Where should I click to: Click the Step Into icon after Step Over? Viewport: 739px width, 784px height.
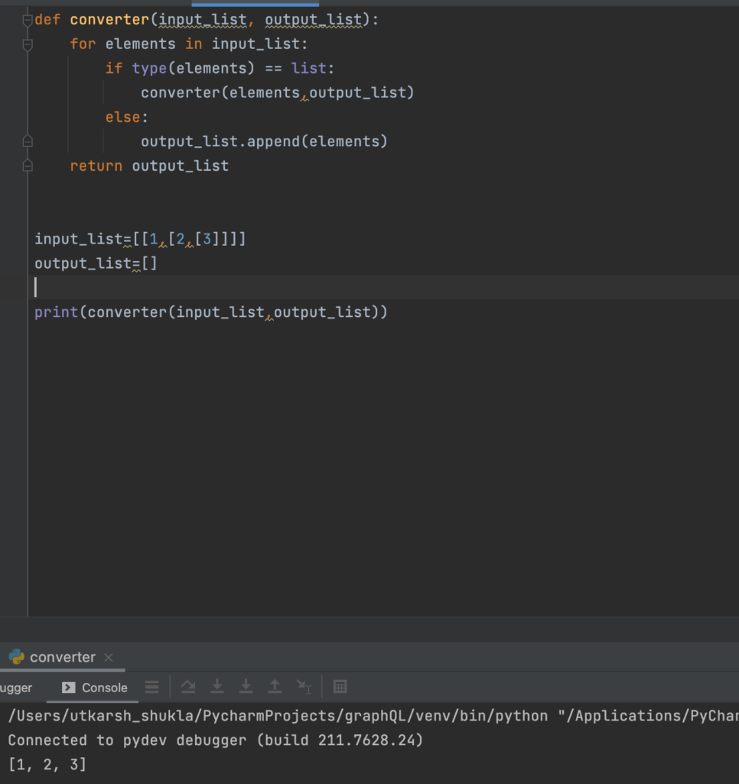[217, 687]
